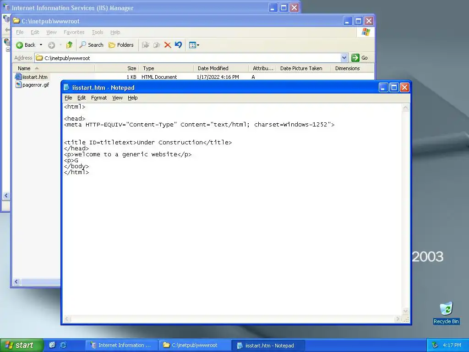Screen dimensions: 469x352
Task: Open the Recycle Bin desktop icon
Action: pyautogui.click(x=446, y=313)
